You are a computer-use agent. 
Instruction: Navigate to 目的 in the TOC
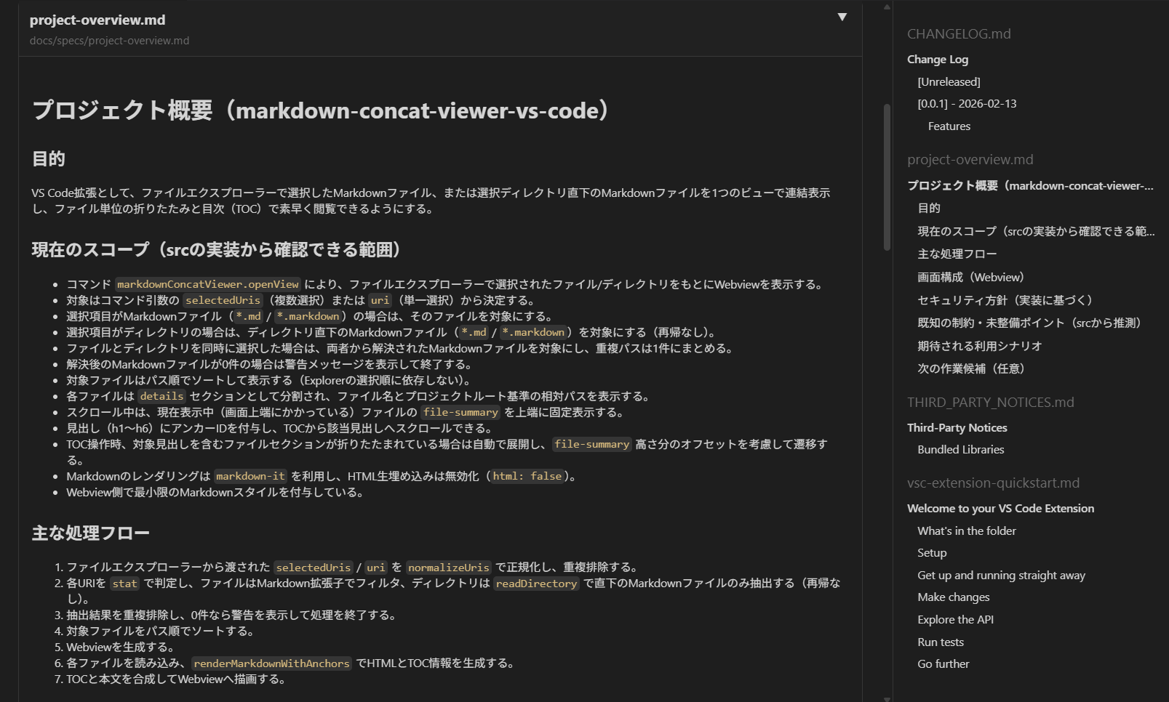point(929,209)
